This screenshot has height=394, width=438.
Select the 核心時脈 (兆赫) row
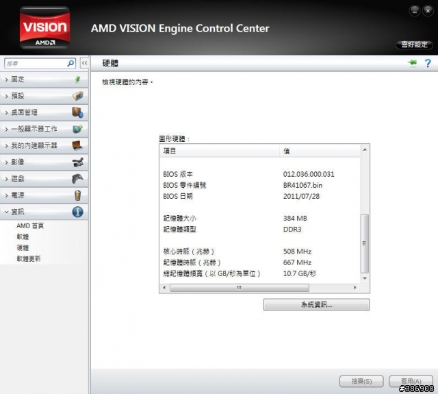260,251
